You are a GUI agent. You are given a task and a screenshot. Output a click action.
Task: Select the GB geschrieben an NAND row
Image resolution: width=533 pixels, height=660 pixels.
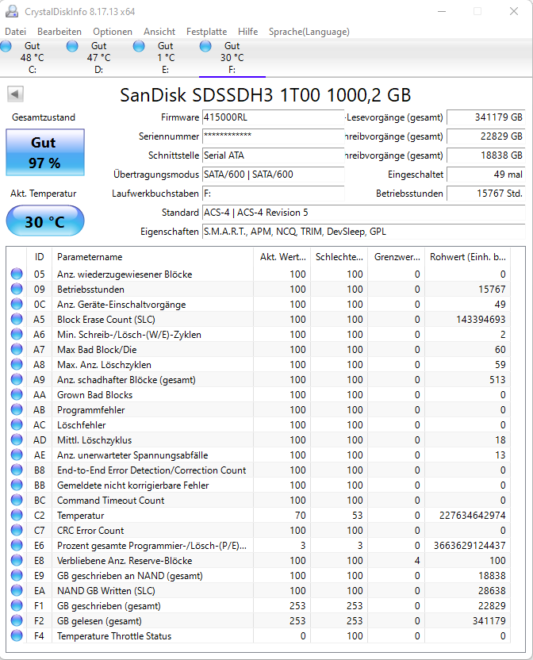click(x=259, y=576)
